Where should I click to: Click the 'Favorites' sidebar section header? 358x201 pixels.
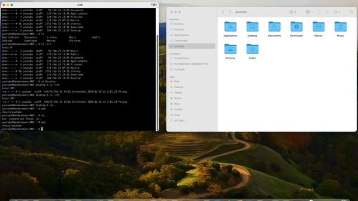[x=175, y=20]
